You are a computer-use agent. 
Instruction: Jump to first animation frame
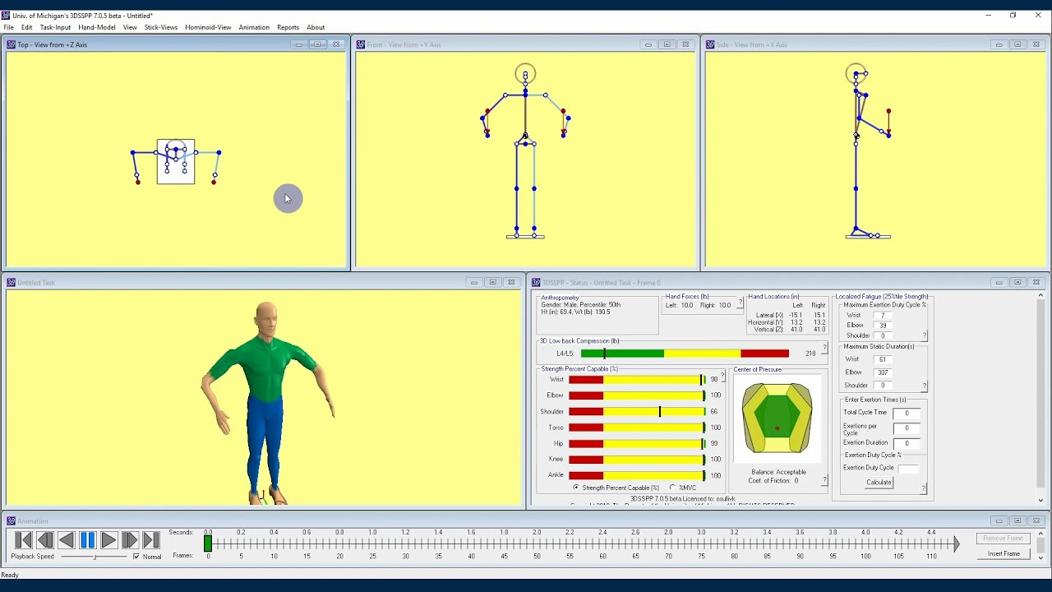tap(24, 540)
